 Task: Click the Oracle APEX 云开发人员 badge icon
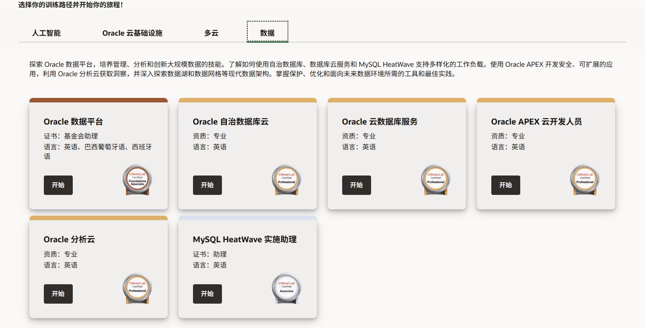pyautogui.click(x=585, y=180)
